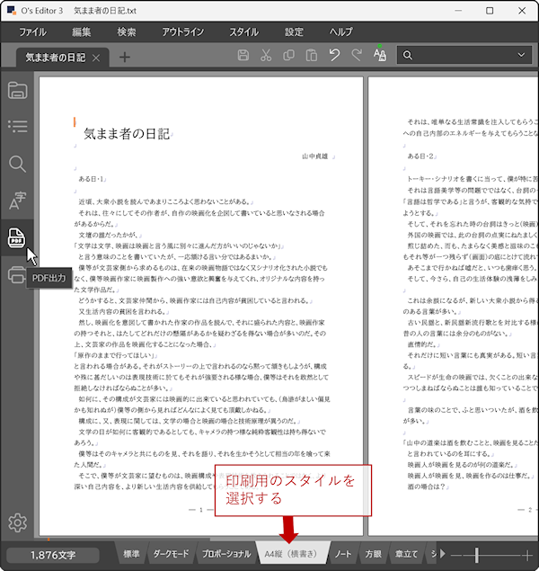Open the ファイル menu
The height and width of the screenshot is (571, 539).
pos(32,31)
